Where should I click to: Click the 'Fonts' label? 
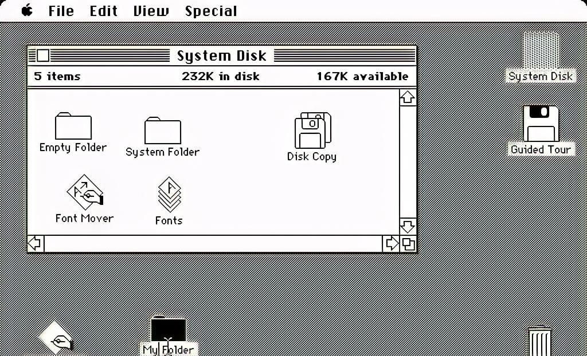point(169,220)
